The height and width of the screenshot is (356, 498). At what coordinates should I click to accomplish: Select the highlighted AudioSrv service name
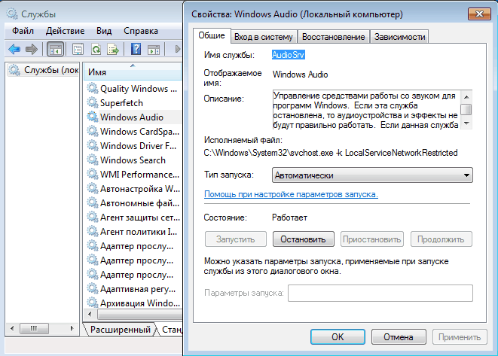[x=288, y=55]
